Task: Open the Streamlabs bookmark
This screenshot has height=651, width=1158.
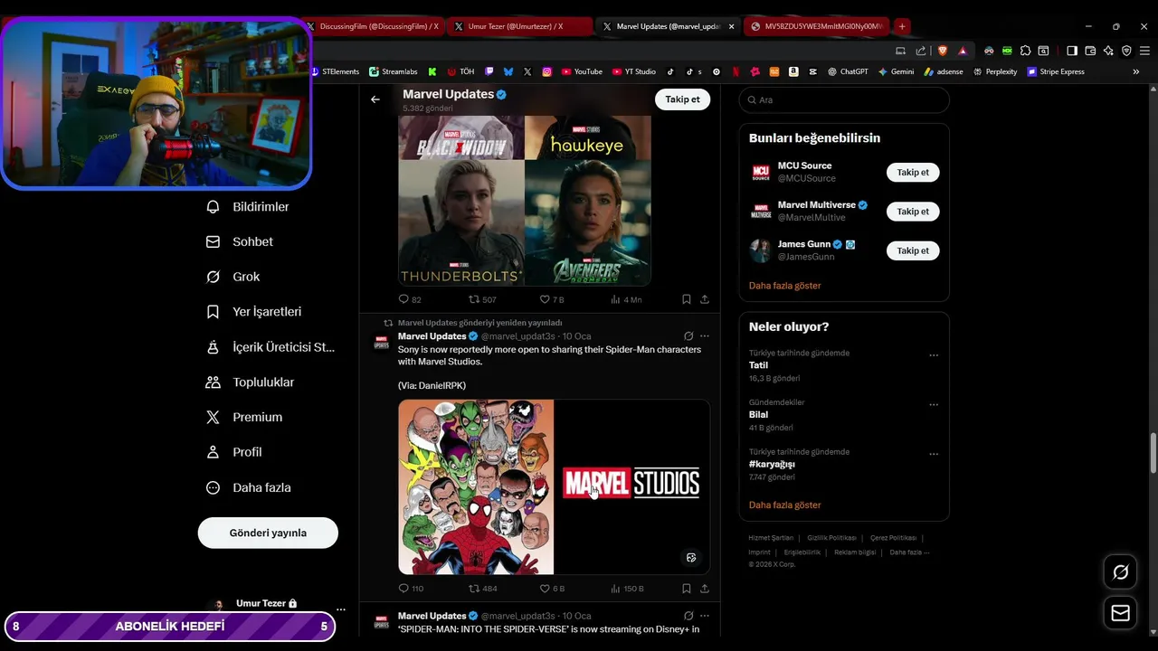Action: 393,71
